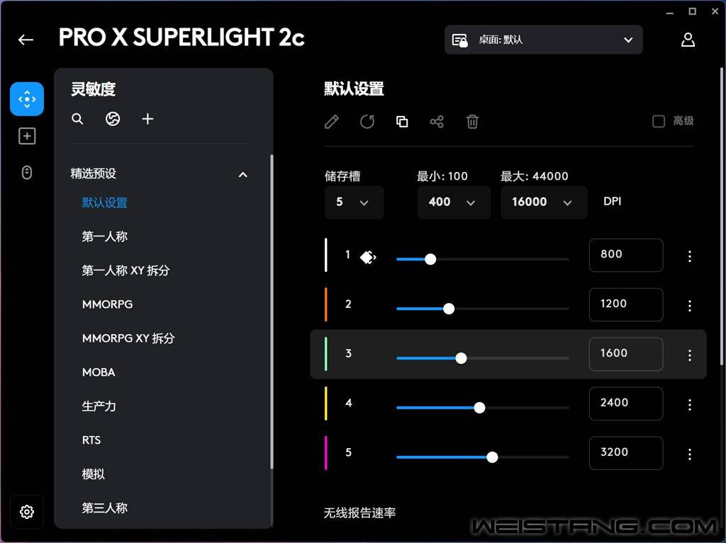Collapse the 精选预设 preset list
Image resolution: width=726 pixels, height=543 pixels.
tap(242, 173)
